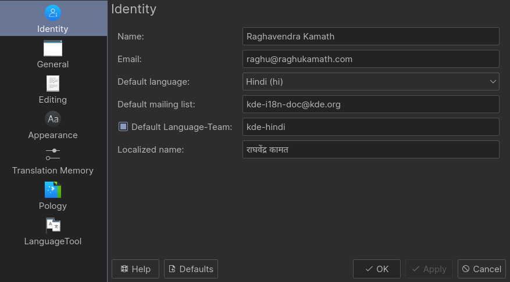Screen dimensions: 510x282
Task: Click the Email: label
Action: coord(130,59)
